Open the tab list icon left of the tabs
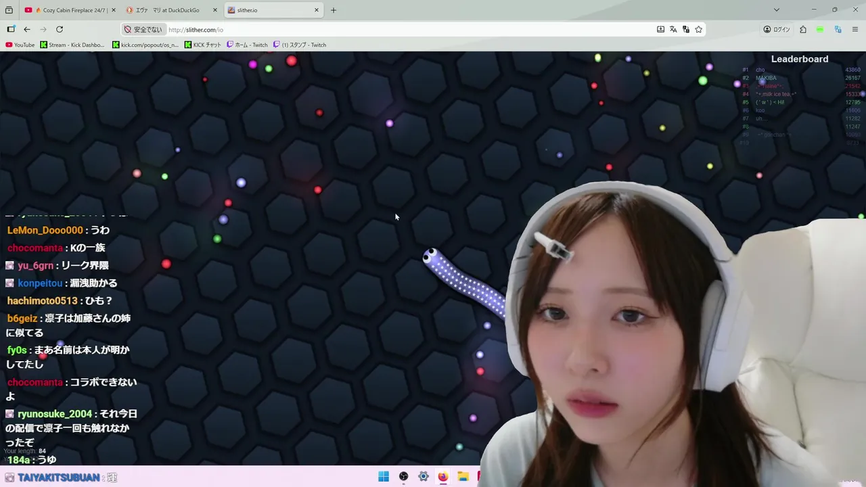This screenshot has width=866, height=487. (x=9, y=10)
